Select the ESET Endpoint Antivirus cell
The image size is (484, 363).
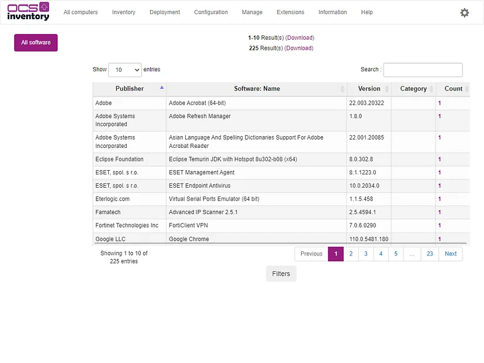[257, 186]
